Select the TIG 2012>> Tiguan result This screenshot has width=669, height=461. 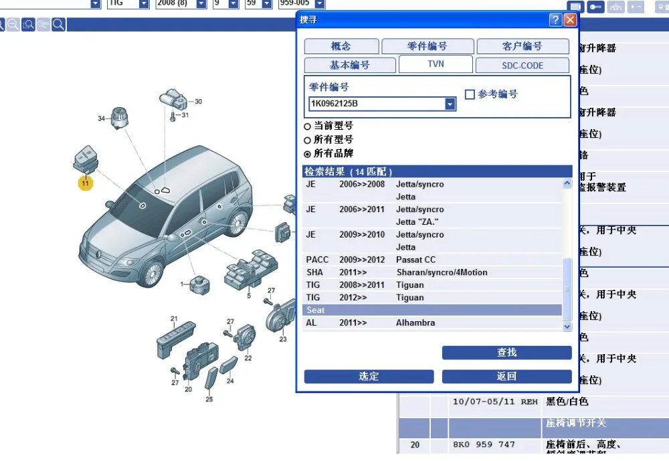(432, 298)
